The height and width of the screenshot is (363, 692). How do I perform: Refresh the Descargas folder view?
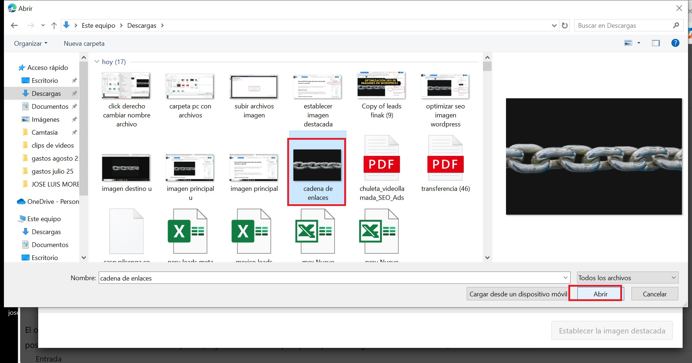pyautogui.click(x=565, y=26)
